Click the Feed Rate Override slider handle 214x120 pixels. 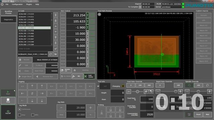click(137, 92)
